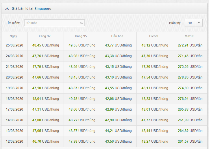Click the search magnifier icon
The image size is (209, 149).
point(81,23)
